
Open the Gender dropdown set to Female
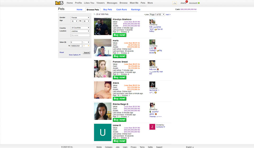pyautogui.click(x=80, y=18)
